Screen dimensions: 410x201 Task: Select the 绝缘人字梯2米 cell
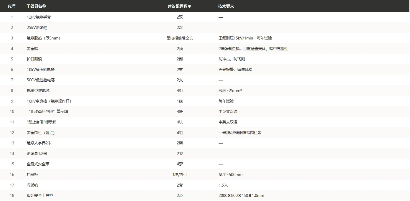tap(39, 143)
